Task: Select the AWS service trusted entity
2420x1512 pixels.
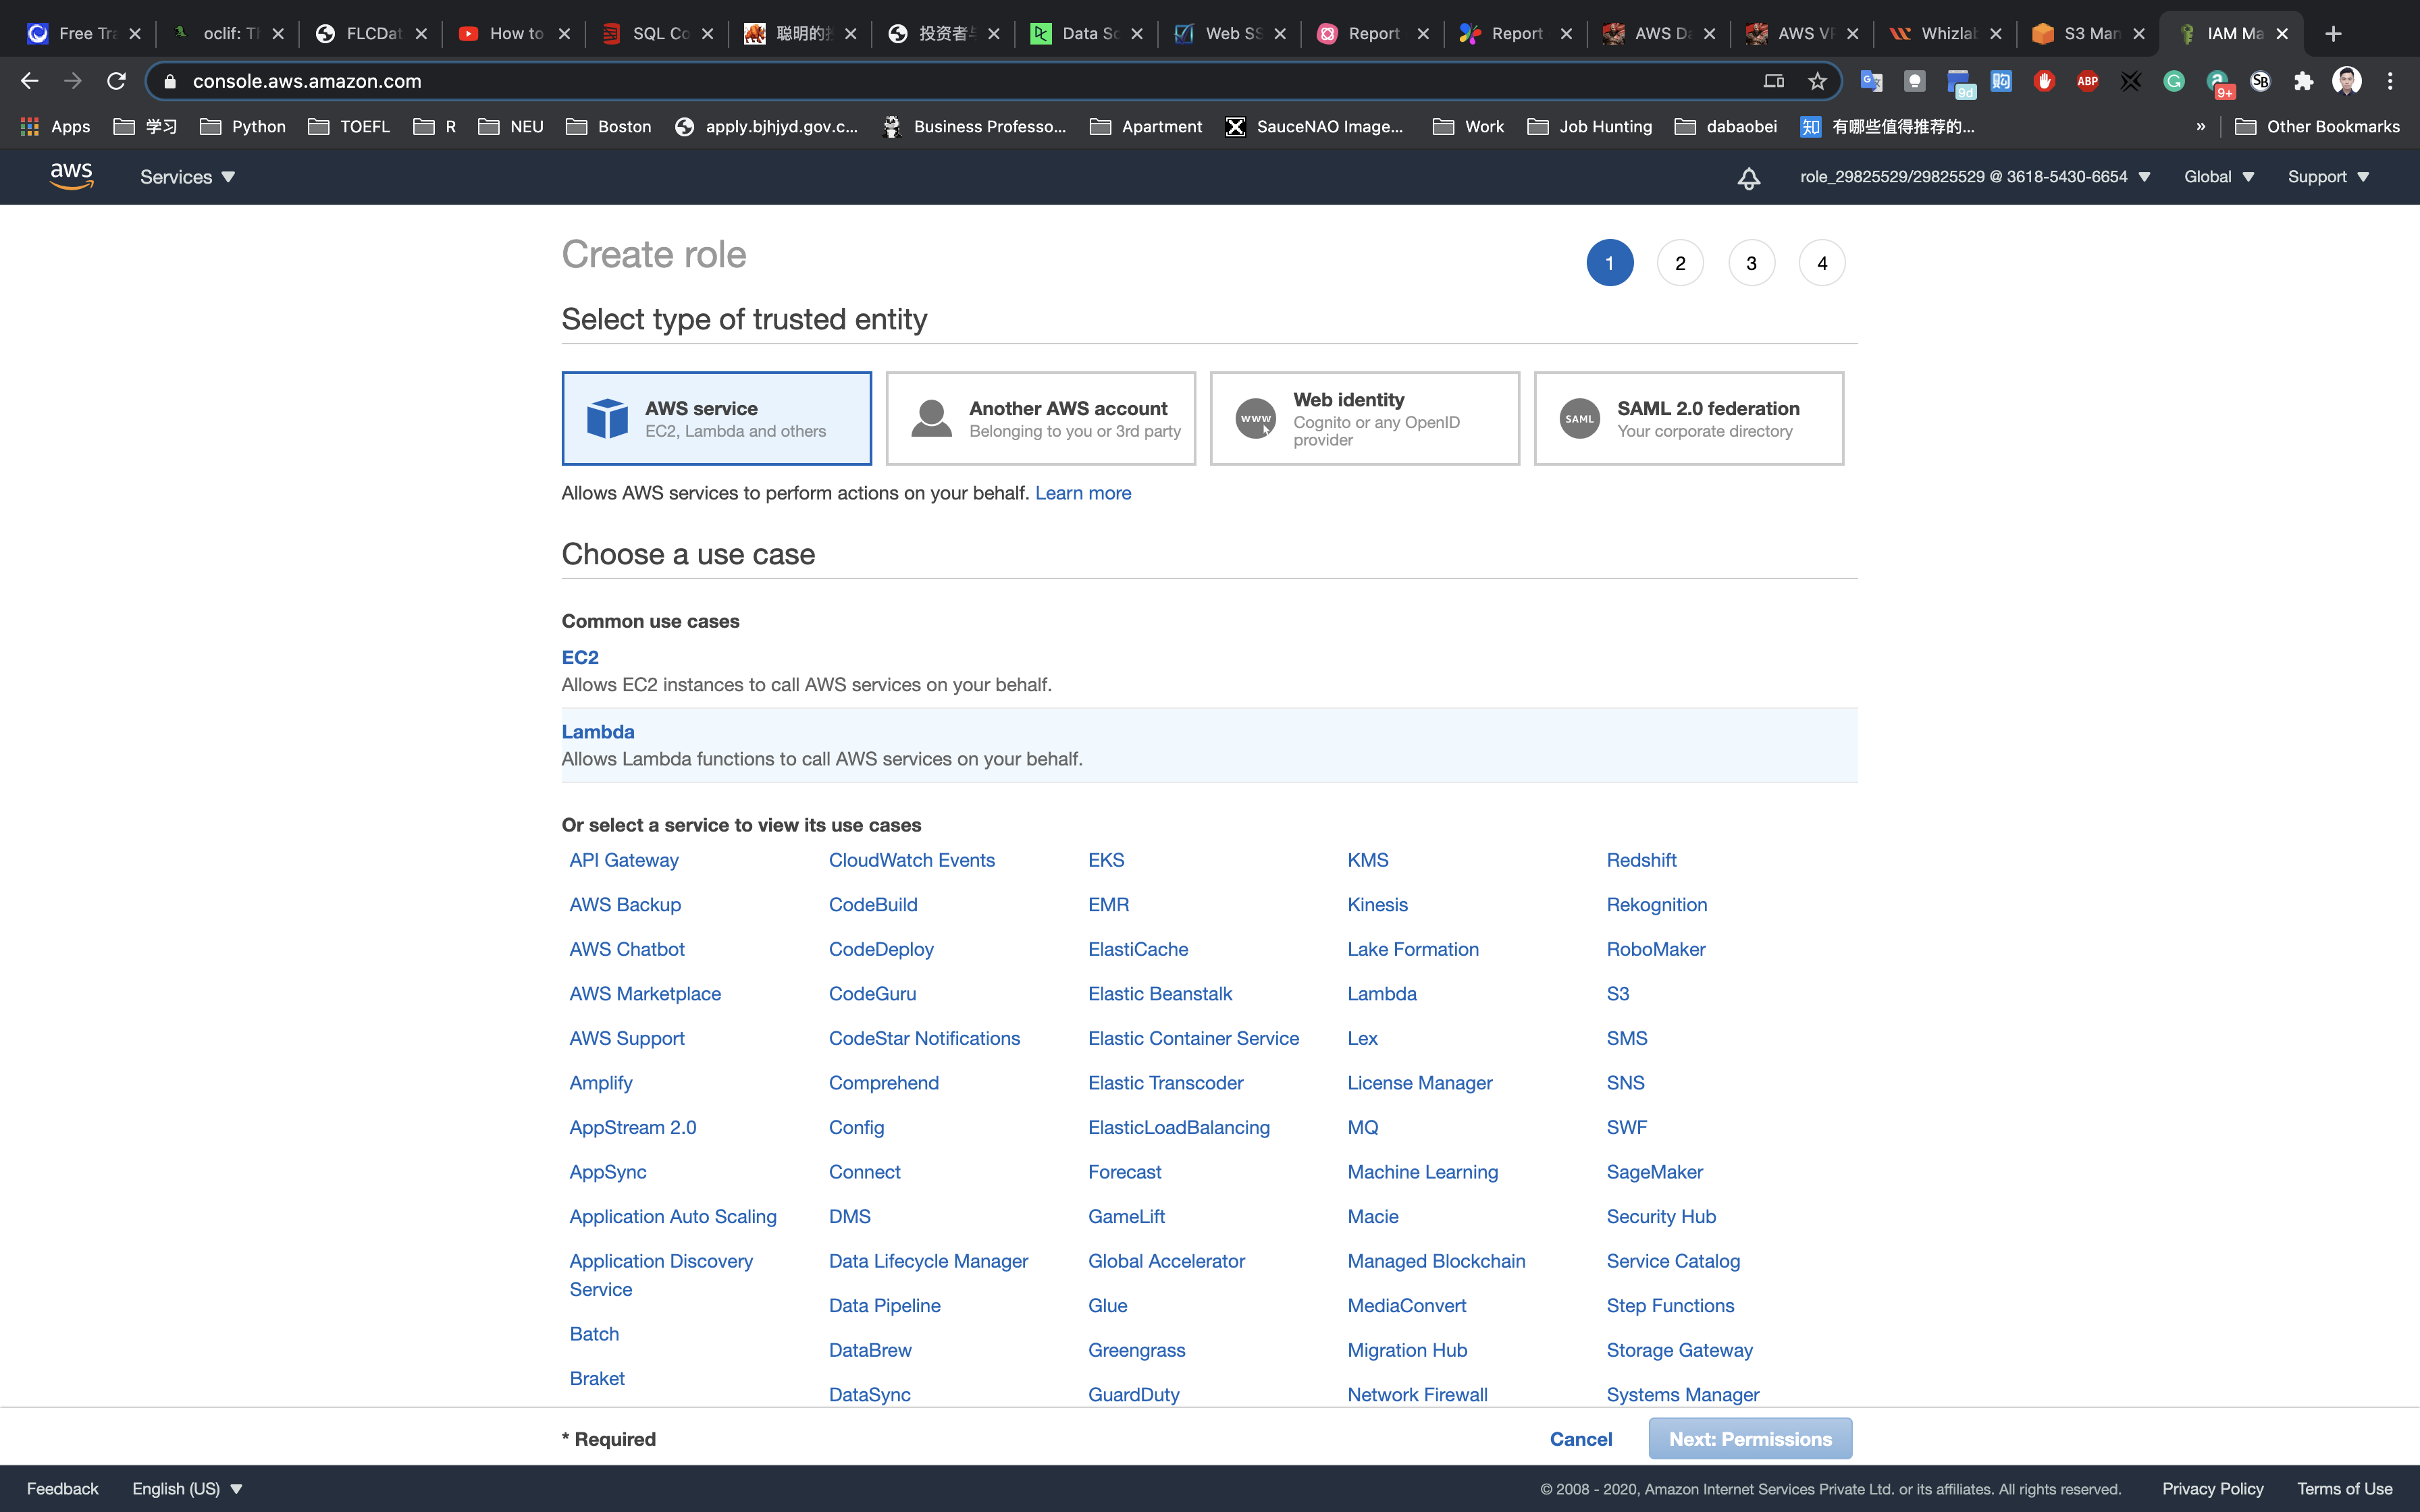Action: (716, 418)
